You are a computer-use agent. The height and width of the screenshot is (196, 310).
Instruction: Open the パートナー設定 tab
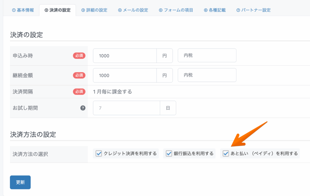coord(253,10)
